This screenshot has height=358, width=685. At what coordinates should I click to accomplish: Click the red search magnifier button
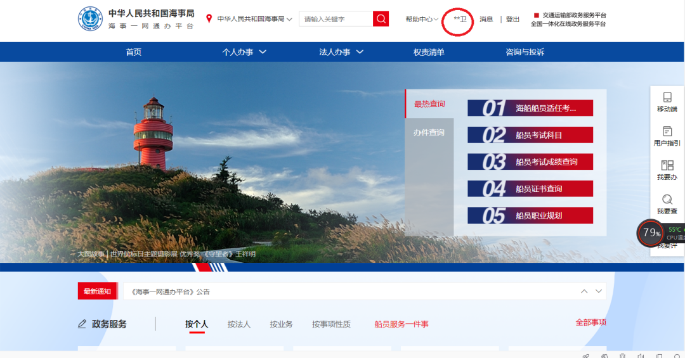click(x=381, y=19)
